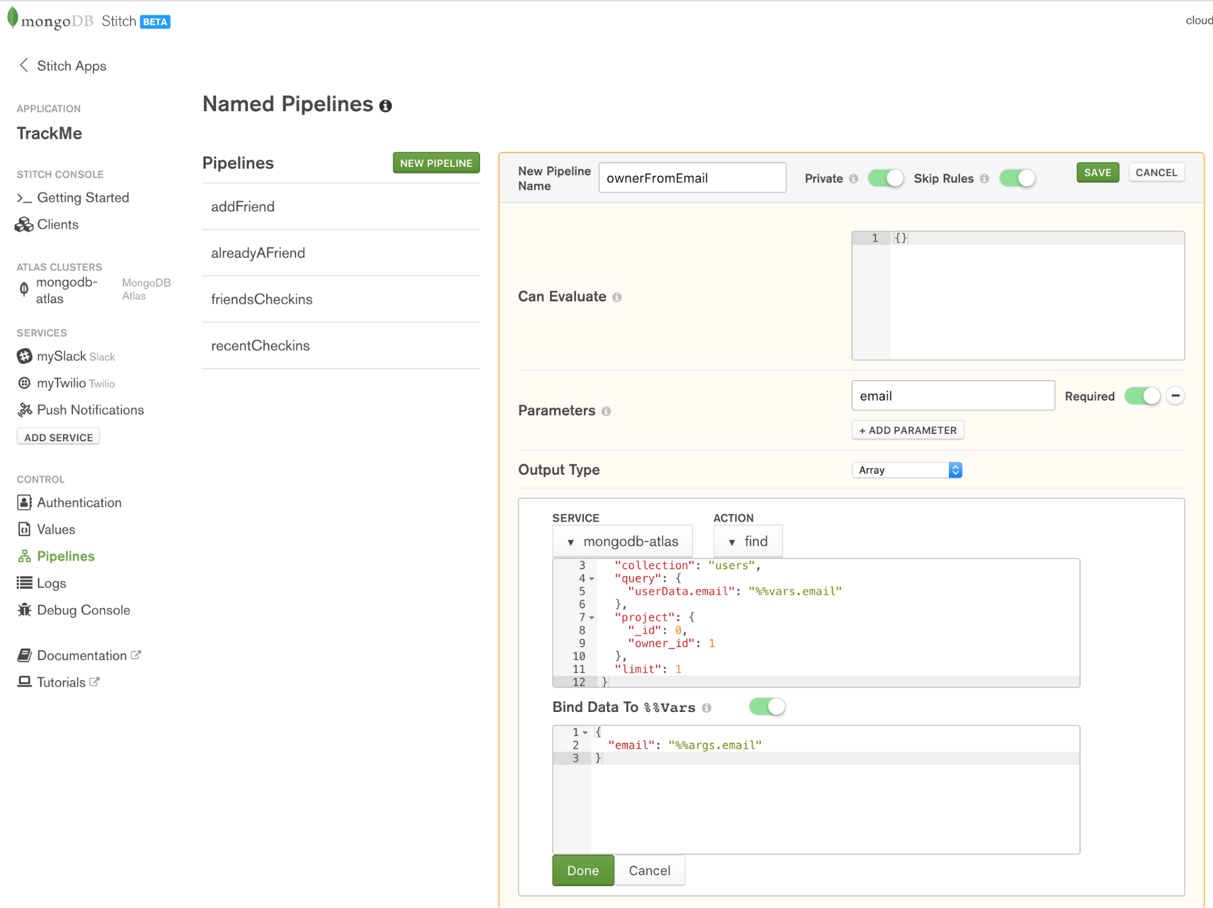Open Push Notifications service
Viewport: 1213px width, 908px height.
point(90,410)
